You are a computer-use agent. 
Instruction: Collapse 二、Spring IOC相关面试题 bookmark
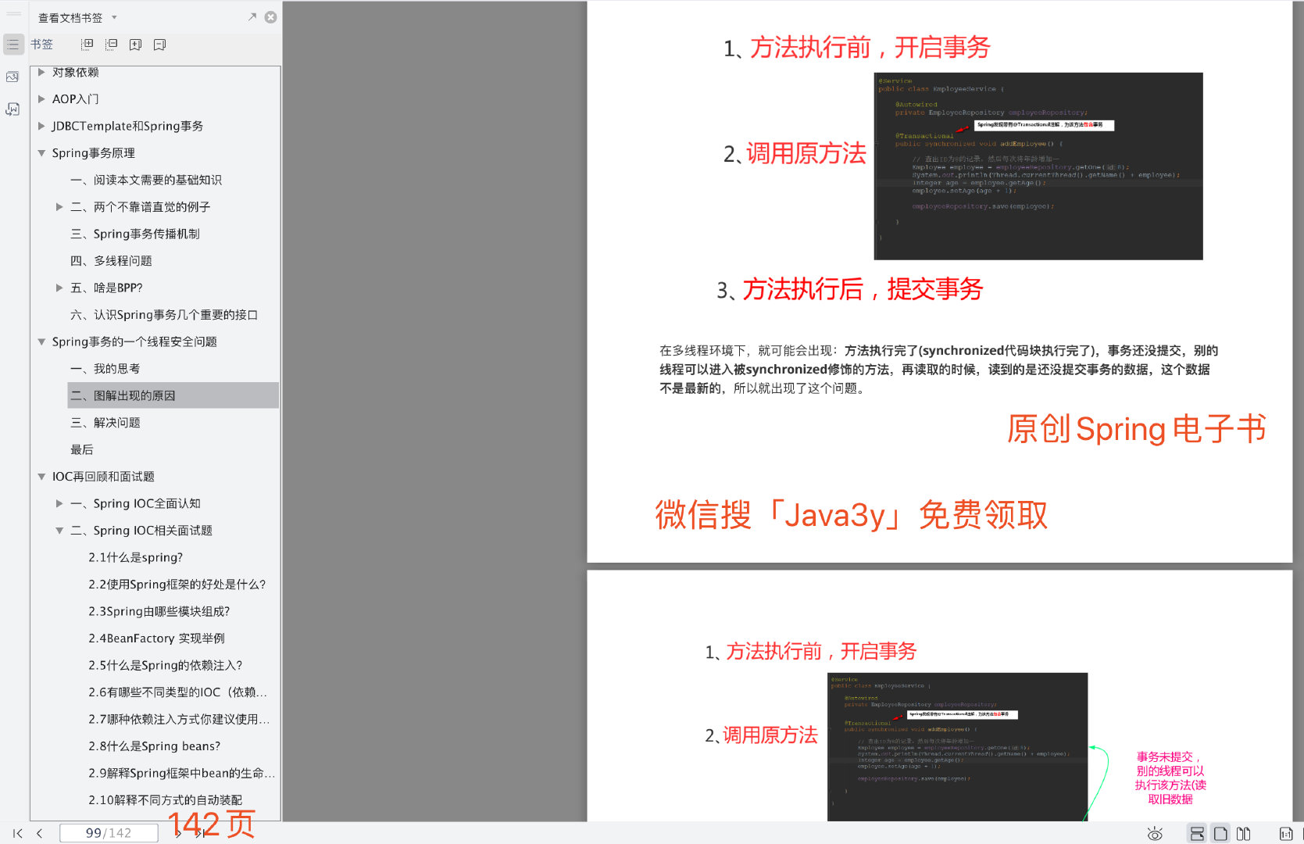coord(59,531)
